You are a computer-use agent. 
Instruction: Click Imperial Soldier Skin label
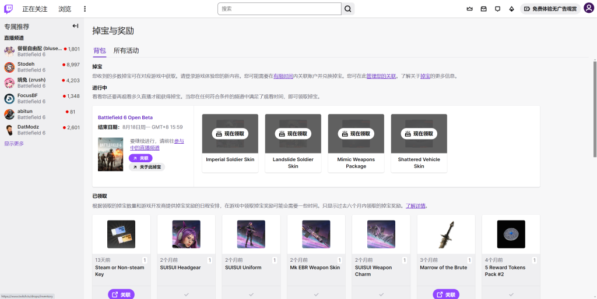[x=230, y=159]
